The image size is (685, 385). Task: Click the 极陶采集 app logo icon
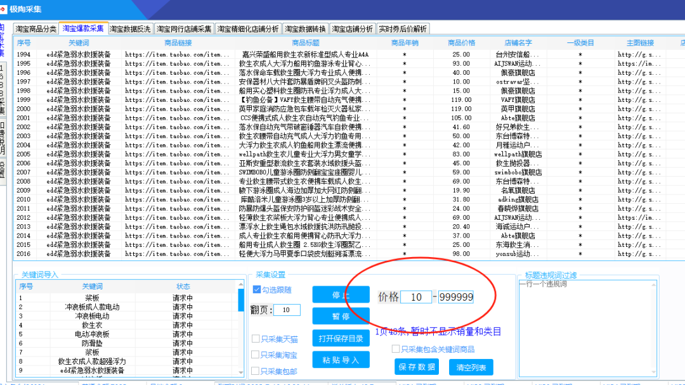point(3,10)
